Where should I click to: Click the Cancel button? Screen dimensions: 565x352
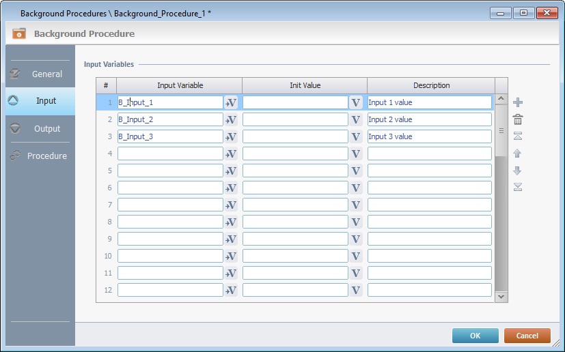click(527, 336)
